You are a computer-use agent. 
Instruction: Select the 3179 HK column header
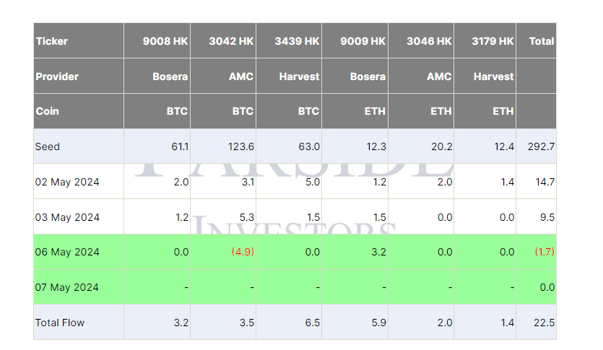[485, 40]
